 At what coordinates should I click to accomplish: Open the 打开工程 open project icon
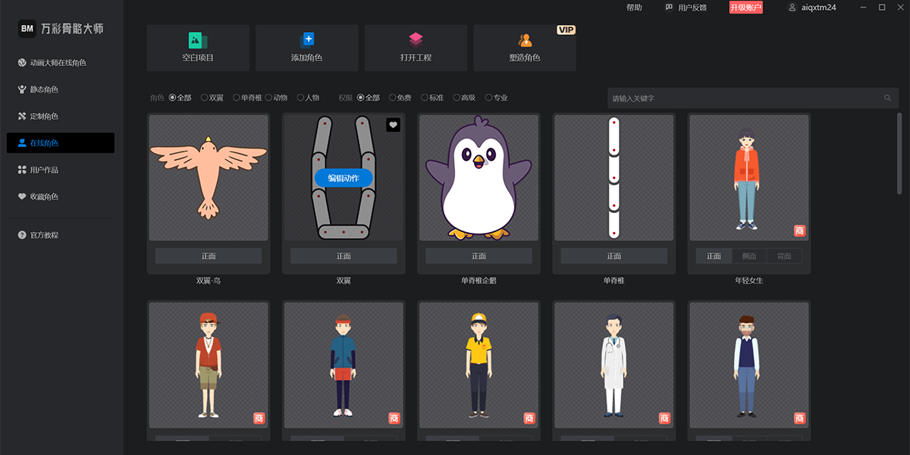[x=416, y=39]
